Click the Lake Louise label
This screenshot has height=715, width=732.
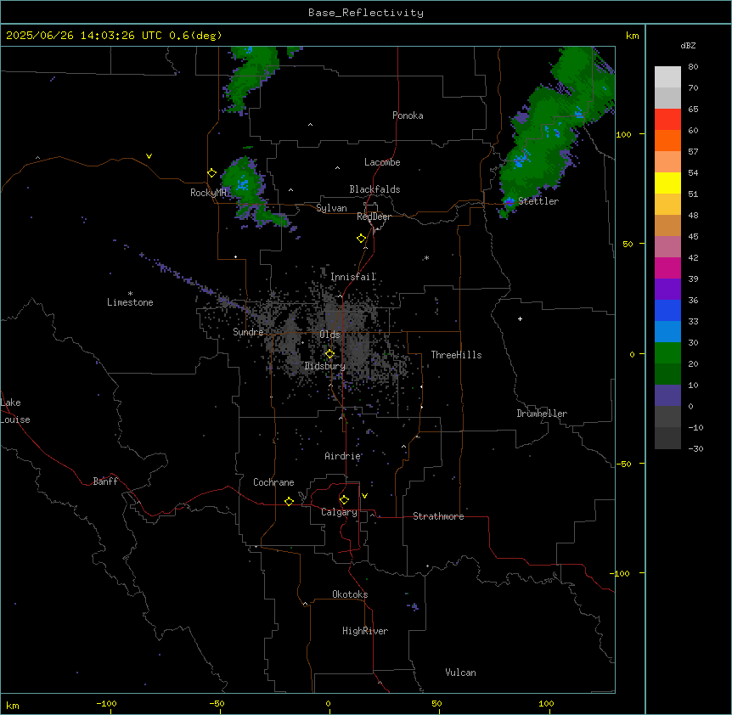click(x=15, y=411)
